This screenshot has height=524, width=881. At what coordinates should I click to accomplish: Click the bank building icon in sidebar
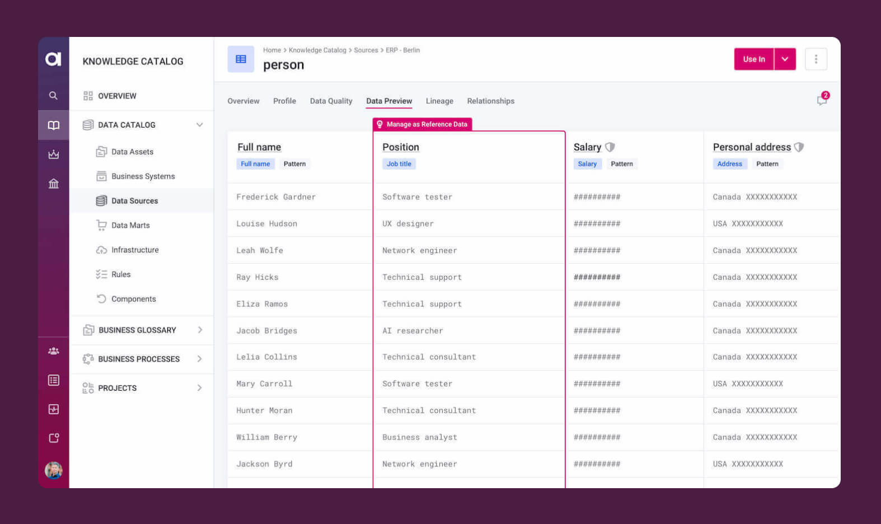[x=53, y=184]
